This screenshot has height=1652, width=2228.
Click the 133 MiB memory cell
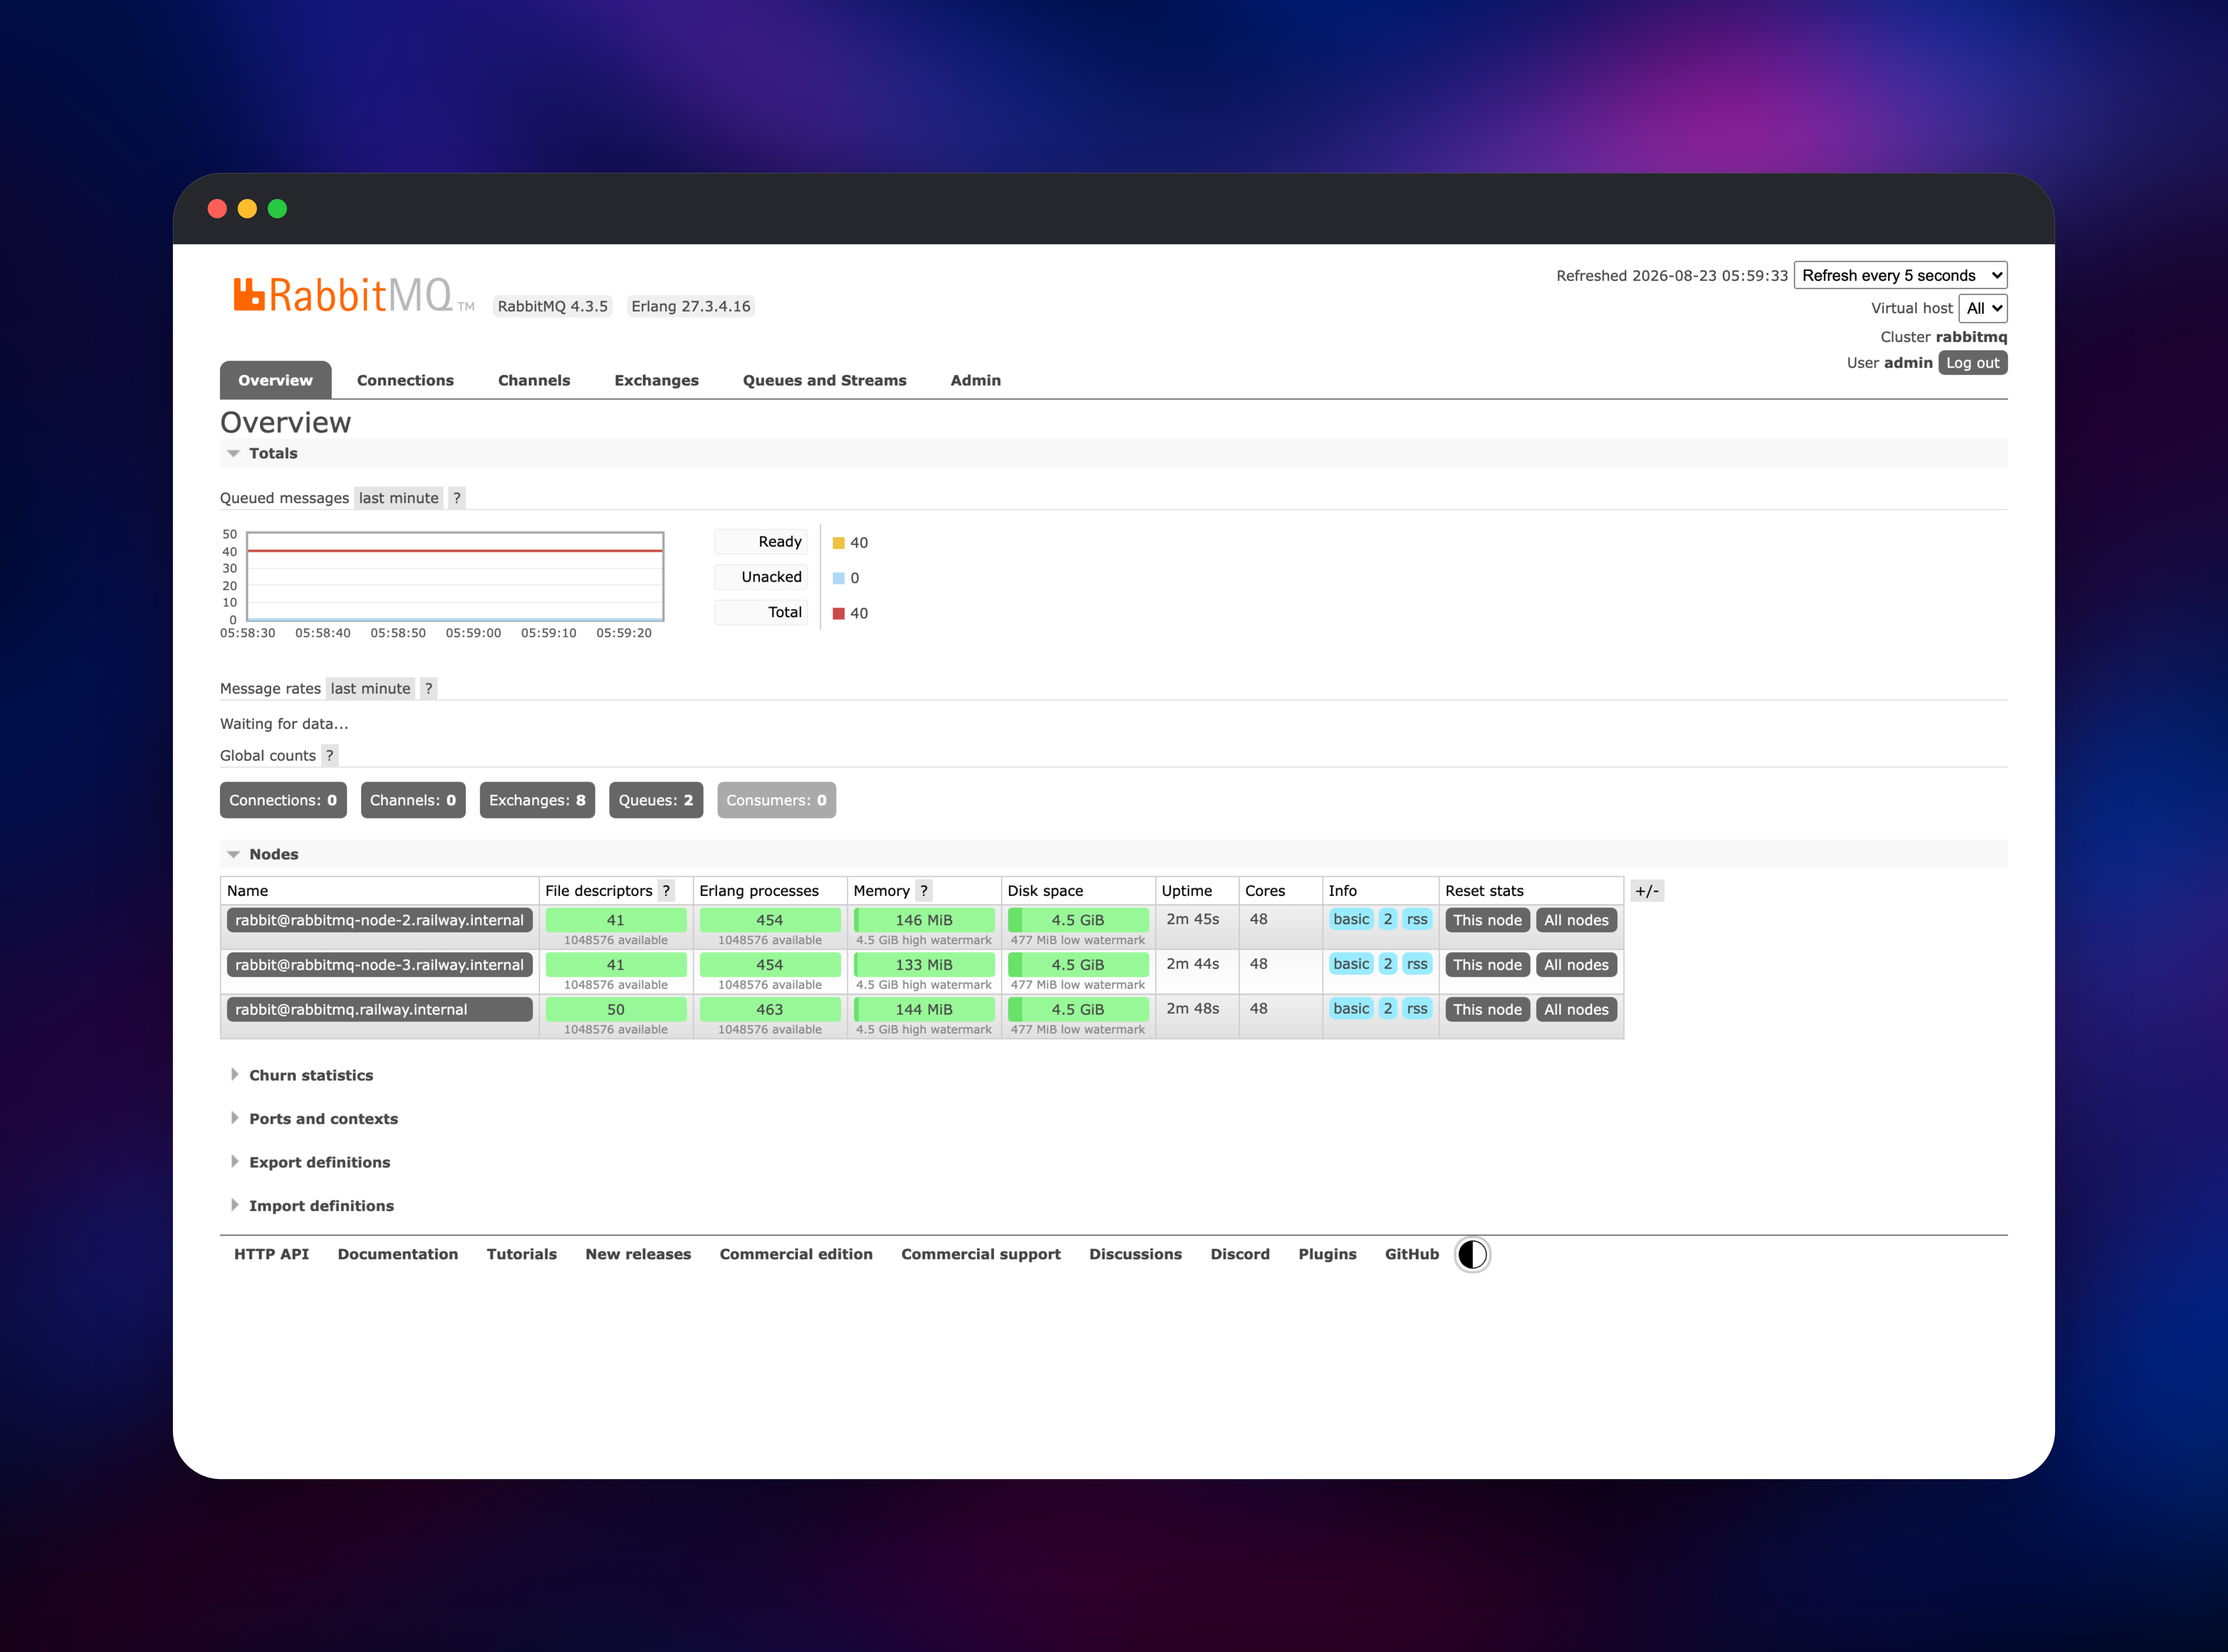point(924,965)
